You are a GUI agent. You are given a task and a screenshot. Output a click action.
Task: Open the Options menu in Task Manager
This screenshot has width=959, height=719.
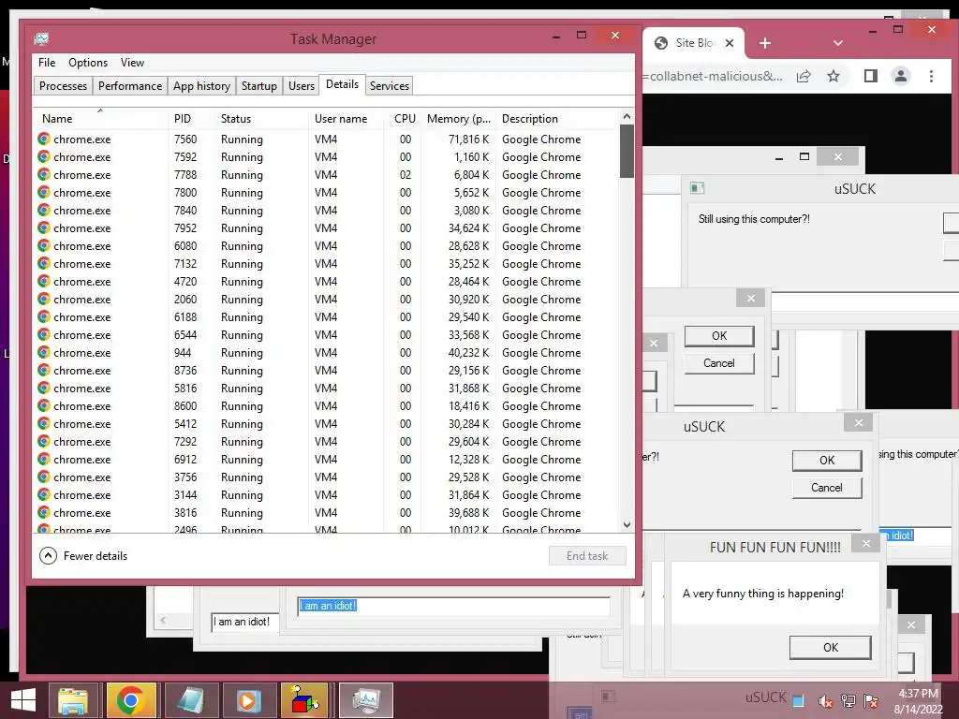[x=88, y=63]
